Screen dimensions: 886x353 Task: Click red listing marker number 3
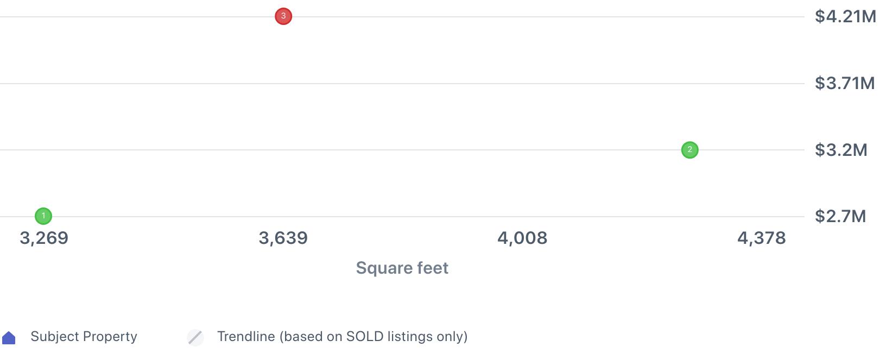283,16
